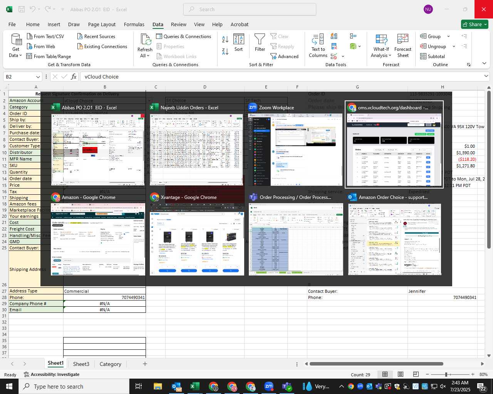Switch to Xvantage Google Chrome thumbnail
This screenshot has height=394, width=493.
point(197,235)
